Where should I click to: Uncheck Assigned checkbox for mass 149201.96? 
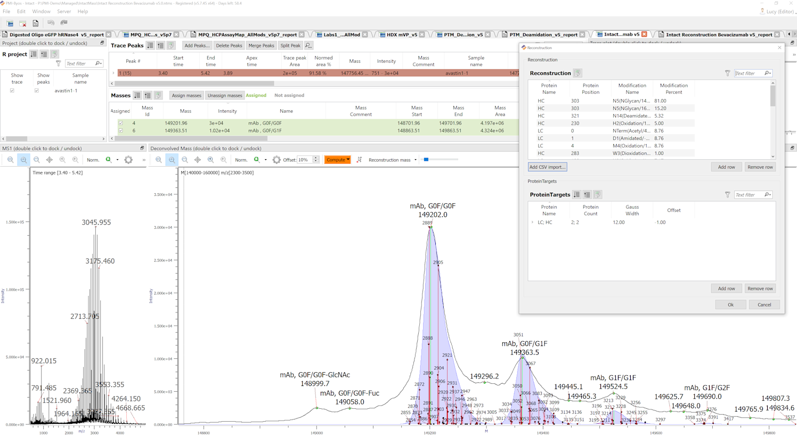point(120,123)
